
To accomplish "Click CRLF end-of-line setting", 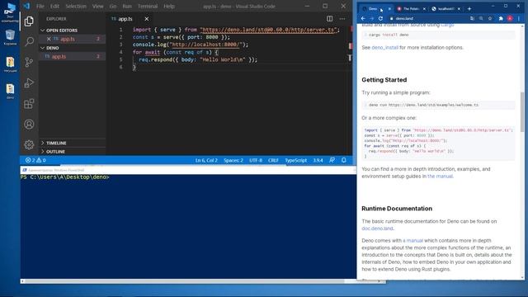I will pos(273,160).
